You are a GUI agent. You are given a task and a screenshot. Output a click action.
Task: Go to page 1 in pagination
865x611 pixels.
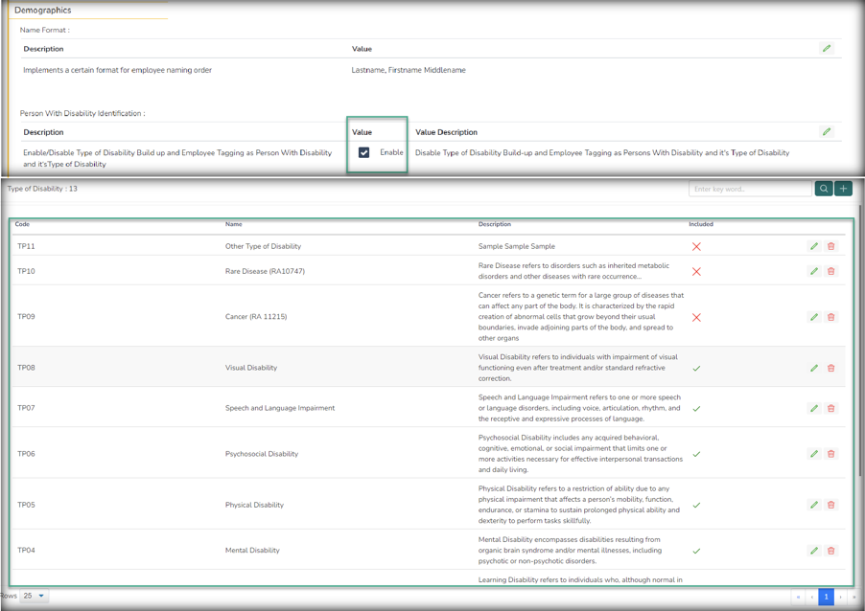click(826, 596)
